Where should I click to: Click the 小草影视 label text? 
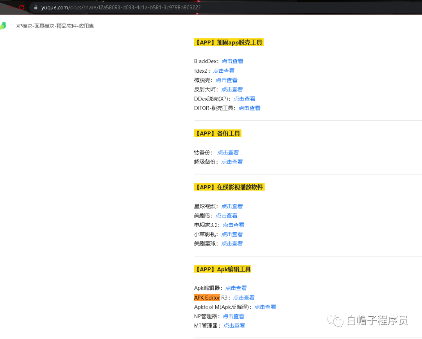click(205, 234)
